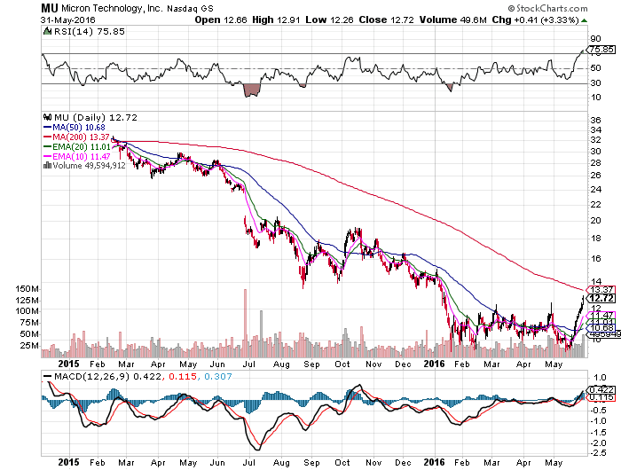Click the 'Close 12.72' header value
This screenshot has width=621, height=470.
pyautogui.click(x=387, y=20)
